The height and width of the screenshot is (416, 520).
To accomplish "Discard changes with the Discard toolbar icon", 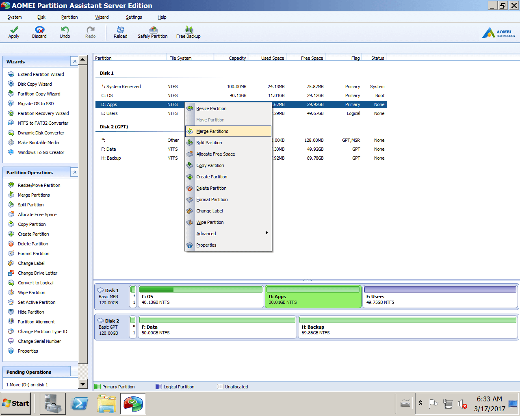I will click(39, 32).
